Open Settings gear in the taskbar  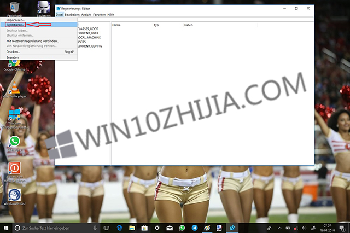click(157, 228)
